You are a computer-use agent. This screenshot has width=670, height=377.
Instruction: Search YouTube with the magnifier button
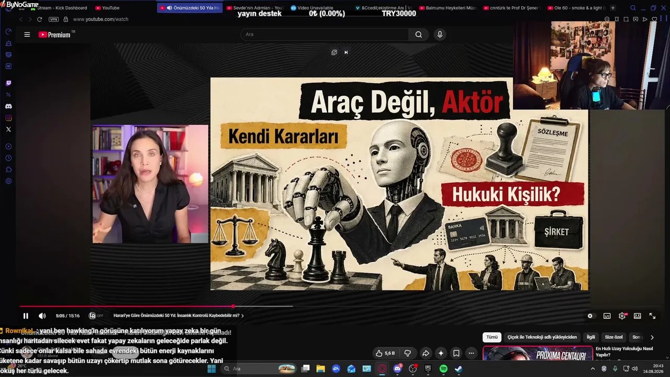pos(419,35)
